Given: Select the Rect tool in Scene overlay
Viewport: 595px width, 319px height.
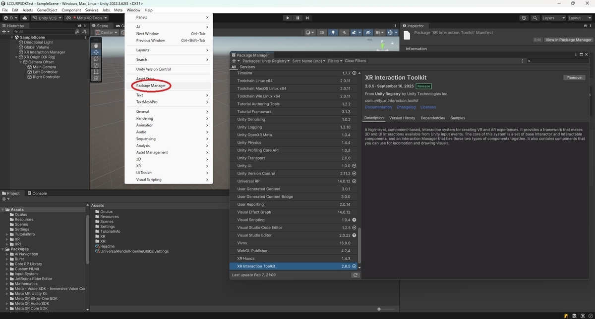Looking at the screenshot, I should (96, 71).
